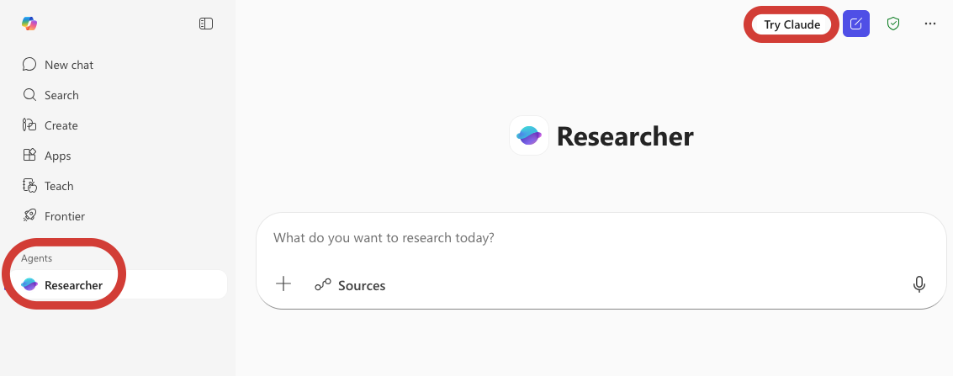Open the Frontier page
The width and height of the screenshot is (953, 376).
click(64, 216)
